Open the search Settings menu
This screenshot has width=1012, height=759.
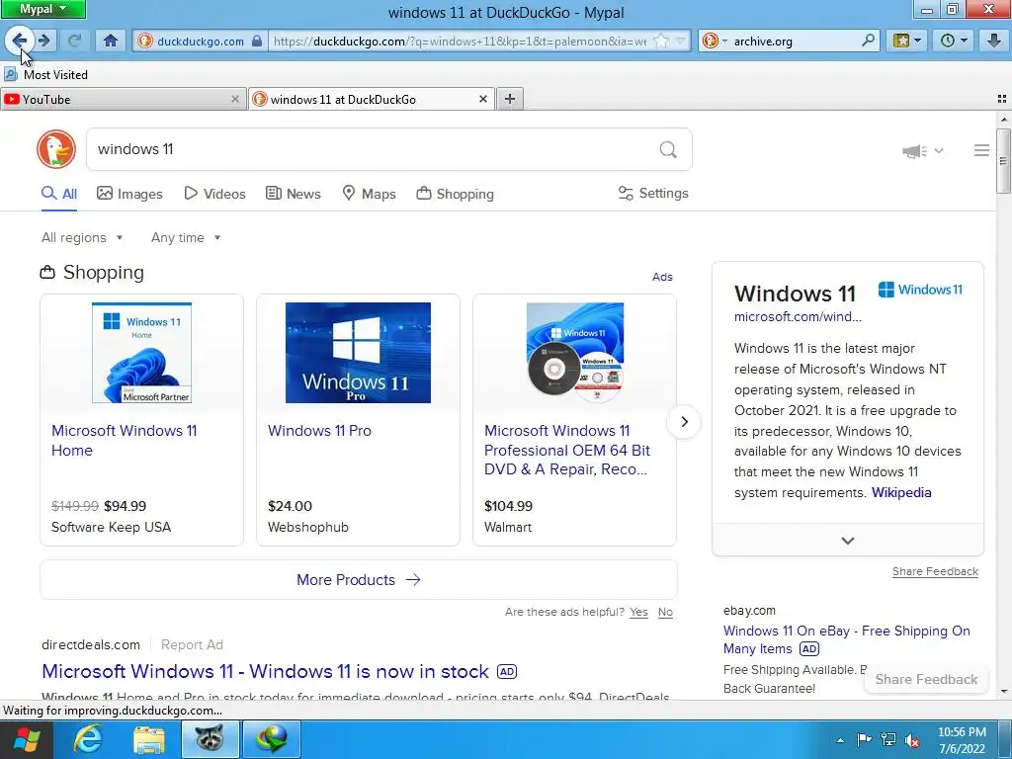click(653, 193)
